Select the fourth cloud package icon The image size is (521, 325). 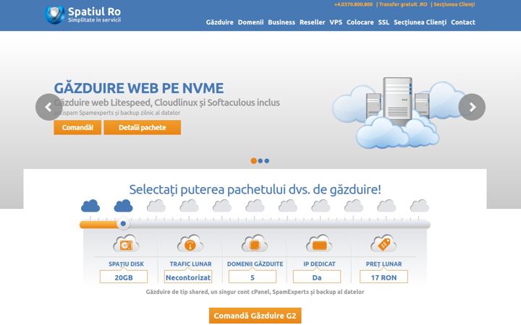(x=189, y=206)
